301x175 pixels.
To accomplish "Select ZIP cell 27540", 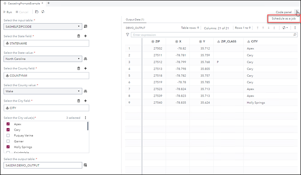I will coord(154,103).
